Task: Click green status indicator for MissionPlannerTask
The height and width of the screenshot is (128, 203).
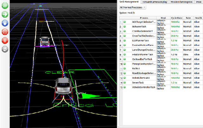Action: [125, 54]
